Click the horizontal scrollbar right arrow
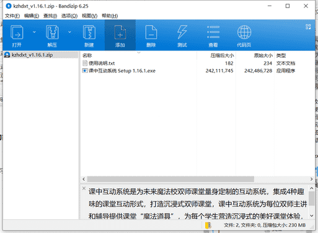The image size is (318, 233). 311,179
